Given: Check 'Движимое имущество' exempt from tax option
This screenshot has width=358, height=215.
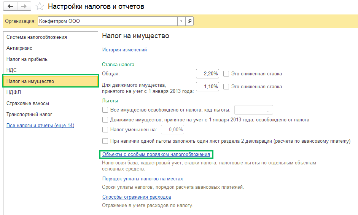Looking at the screenshot, I should coord(105,120).
